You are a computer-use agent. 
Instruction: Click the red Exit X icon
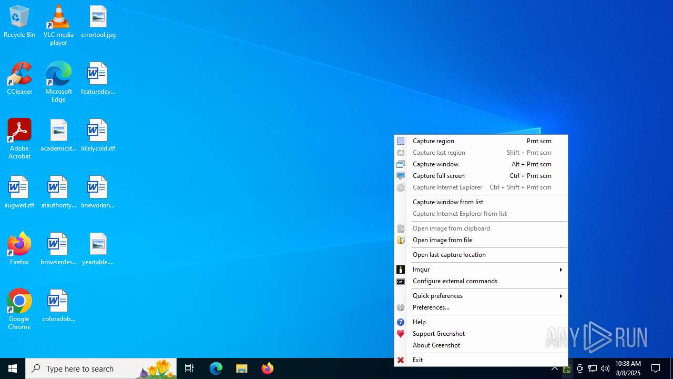401,360
